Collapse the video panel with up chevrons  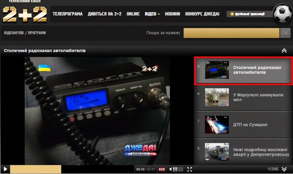click(284, 51)
